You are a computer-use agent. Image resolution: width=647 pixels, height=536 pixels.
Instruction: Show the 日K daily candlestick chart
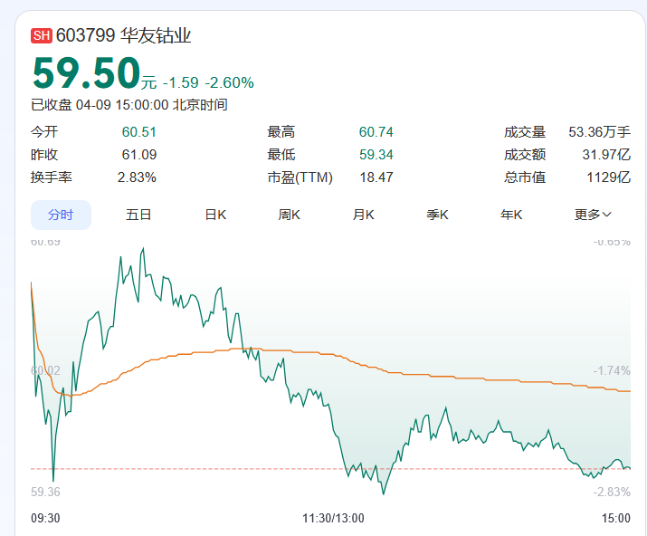click(x=215, y=215)
